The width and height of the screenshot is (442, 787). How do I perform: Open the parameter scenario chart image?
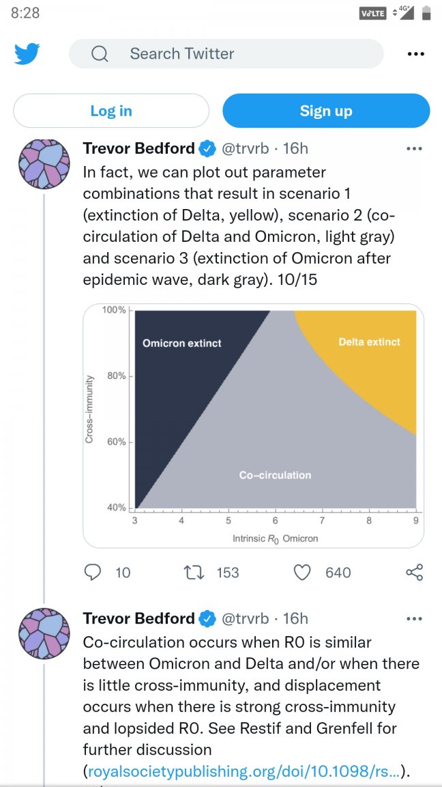tap(253, 426)
